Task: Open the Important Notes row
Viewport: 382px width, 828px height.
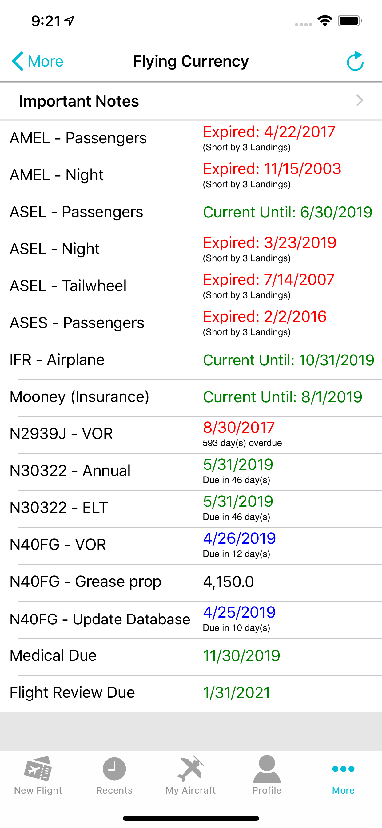Action: click(191, 101)
